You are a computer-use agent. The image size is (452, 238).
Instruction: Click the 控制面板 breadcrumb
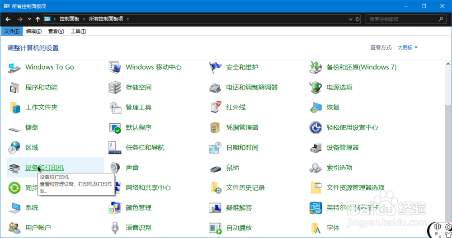(69, 19)
